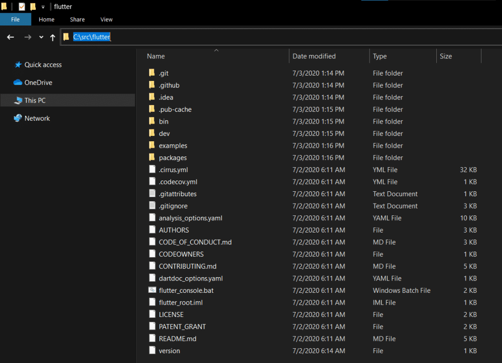The image size is (502, 363).
Task: Go back using the Back arrow
Action: [11, 37]
